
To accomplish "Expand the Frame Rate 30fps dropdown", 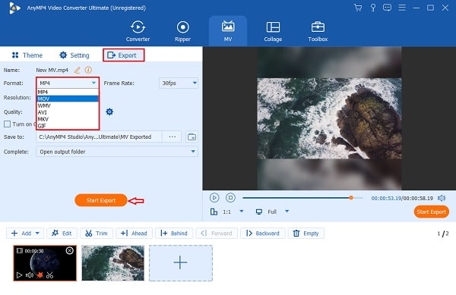I will 179,83.
